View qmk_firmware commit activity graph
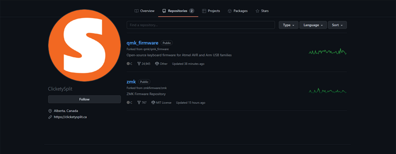Viewport: 396px width, 154px height. (327, 52)
